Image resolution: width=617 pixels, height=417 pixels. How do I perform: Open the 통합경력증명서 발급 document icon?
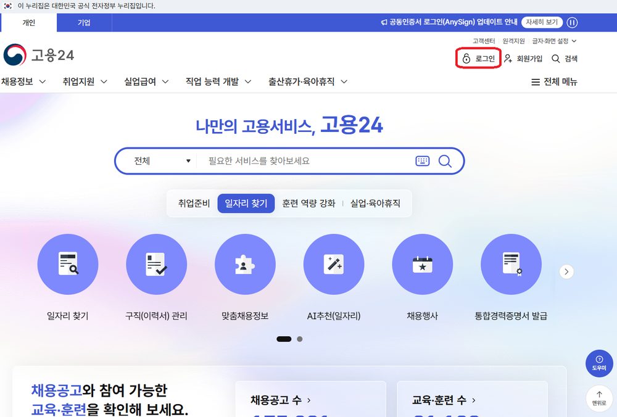511,264
